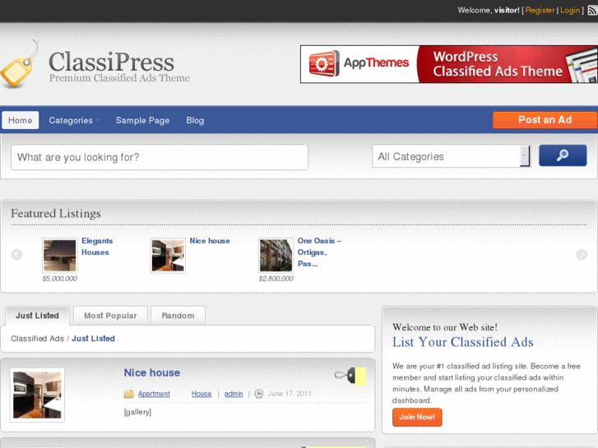Click the Nice house listing photo
The height and width of the screenshot is (448, 598).
[37, 395]
